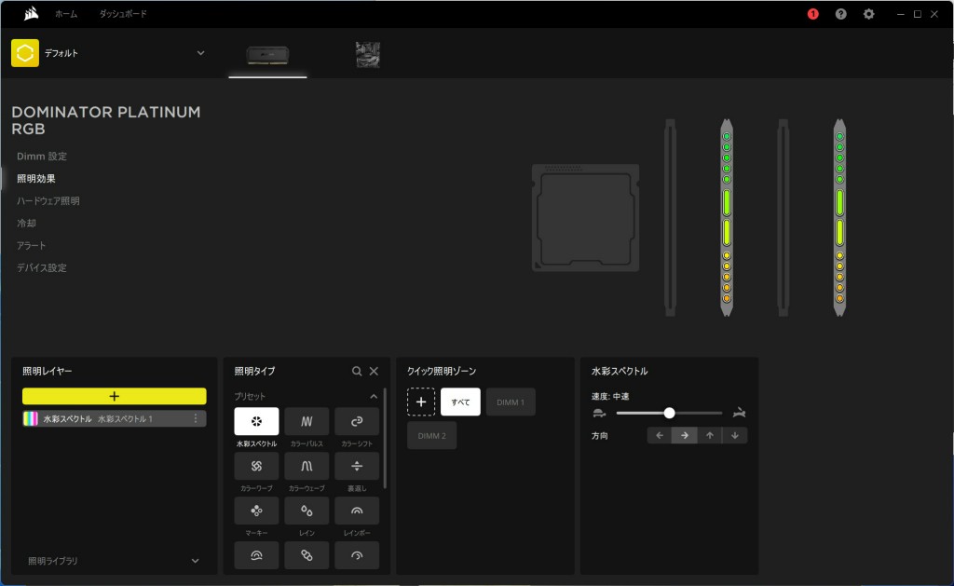Screen dimensions: 954x586
Task: Open ハードウェア照明 section
Action: click(x=48, y=201)
